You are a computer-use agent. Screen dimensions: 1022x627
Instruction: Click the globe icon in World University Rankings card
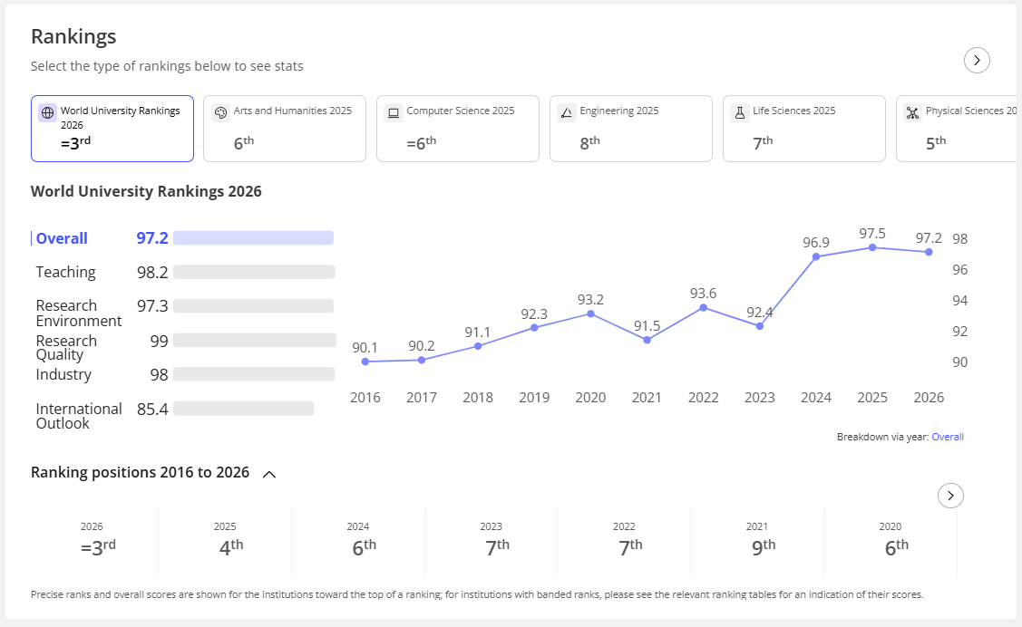coord(47,112)
